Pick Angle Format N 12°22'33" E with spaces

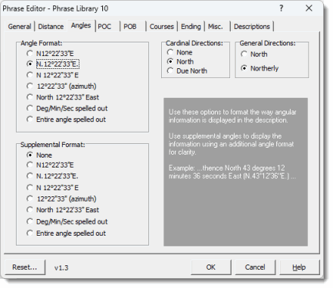[52, 75]
